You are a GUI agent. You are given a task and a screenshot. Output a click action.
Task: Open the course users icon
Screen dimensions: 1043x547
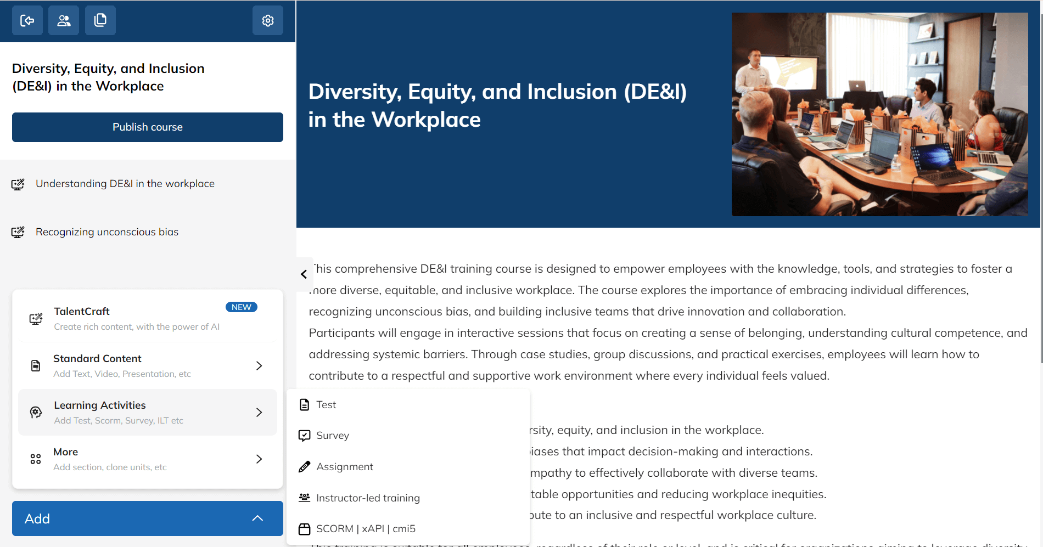(64, 21)
